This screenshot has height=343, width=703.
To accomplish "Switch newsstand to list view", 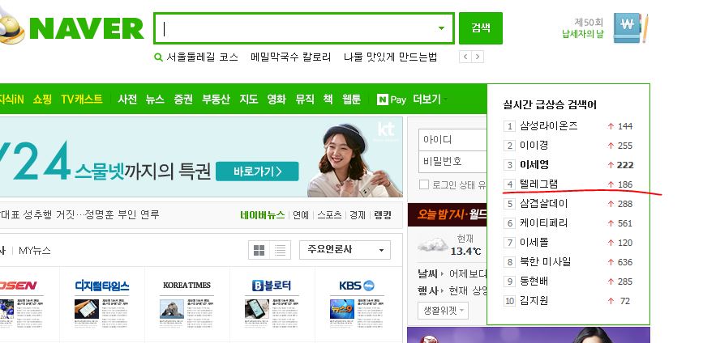I will point(281,251).
